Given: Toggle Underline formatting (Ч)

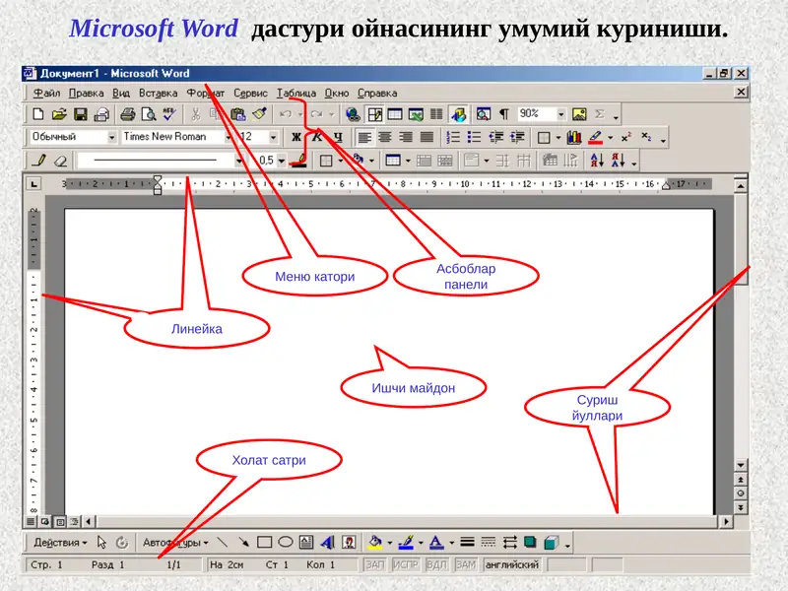Looking at the screenshot, I should 338,137.
